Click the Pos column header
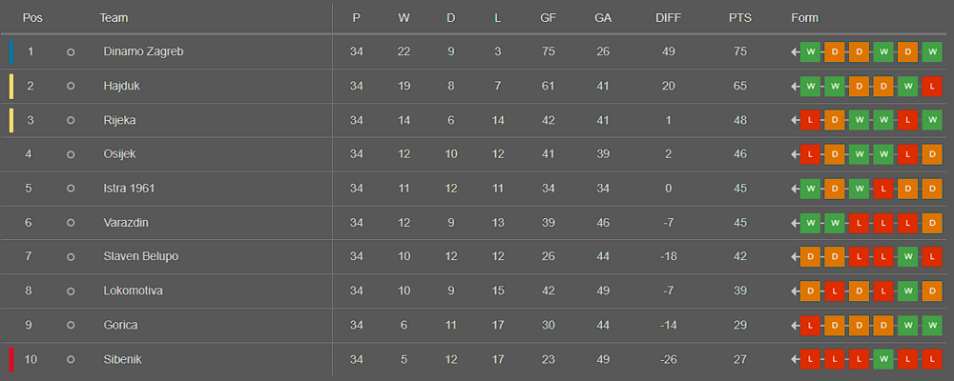954x381 pixels. 32,18
